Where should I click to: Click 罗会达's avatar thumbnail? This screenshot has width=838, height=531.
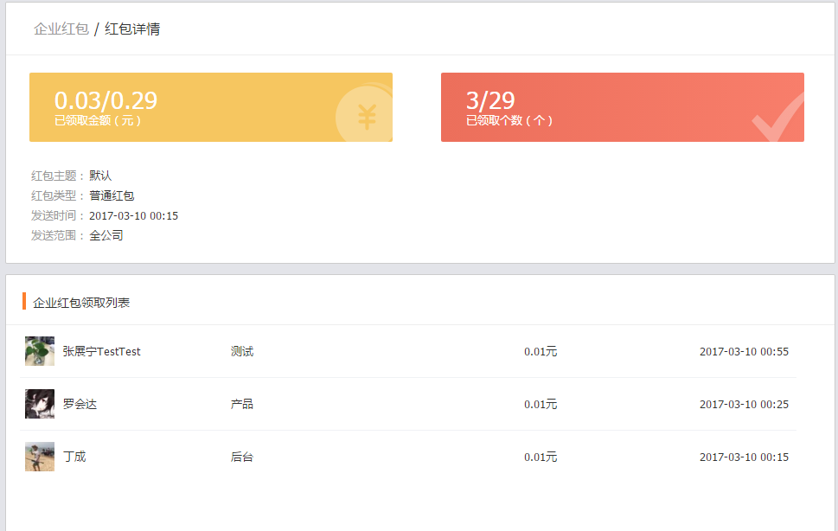(40, 404)
